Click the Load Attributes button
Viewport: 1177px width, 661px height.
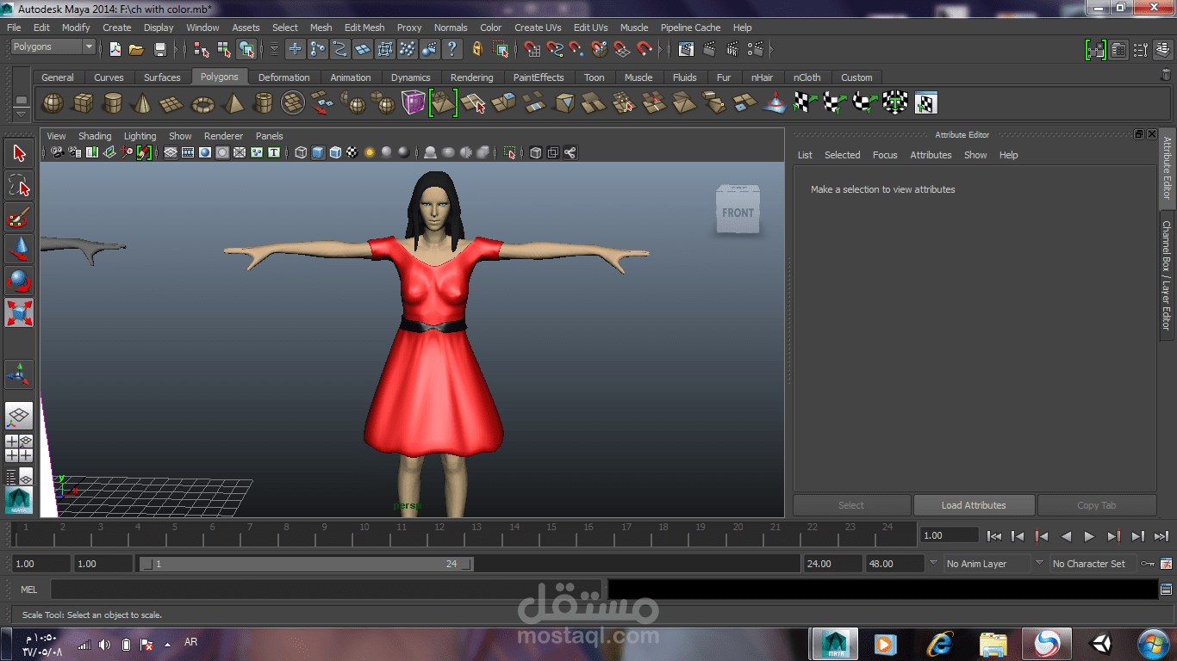[x=974, y=505]
